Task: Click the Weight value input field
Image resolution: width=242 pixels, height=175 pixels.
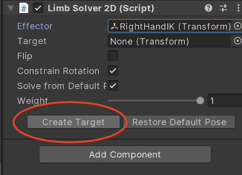Action: 225,101
